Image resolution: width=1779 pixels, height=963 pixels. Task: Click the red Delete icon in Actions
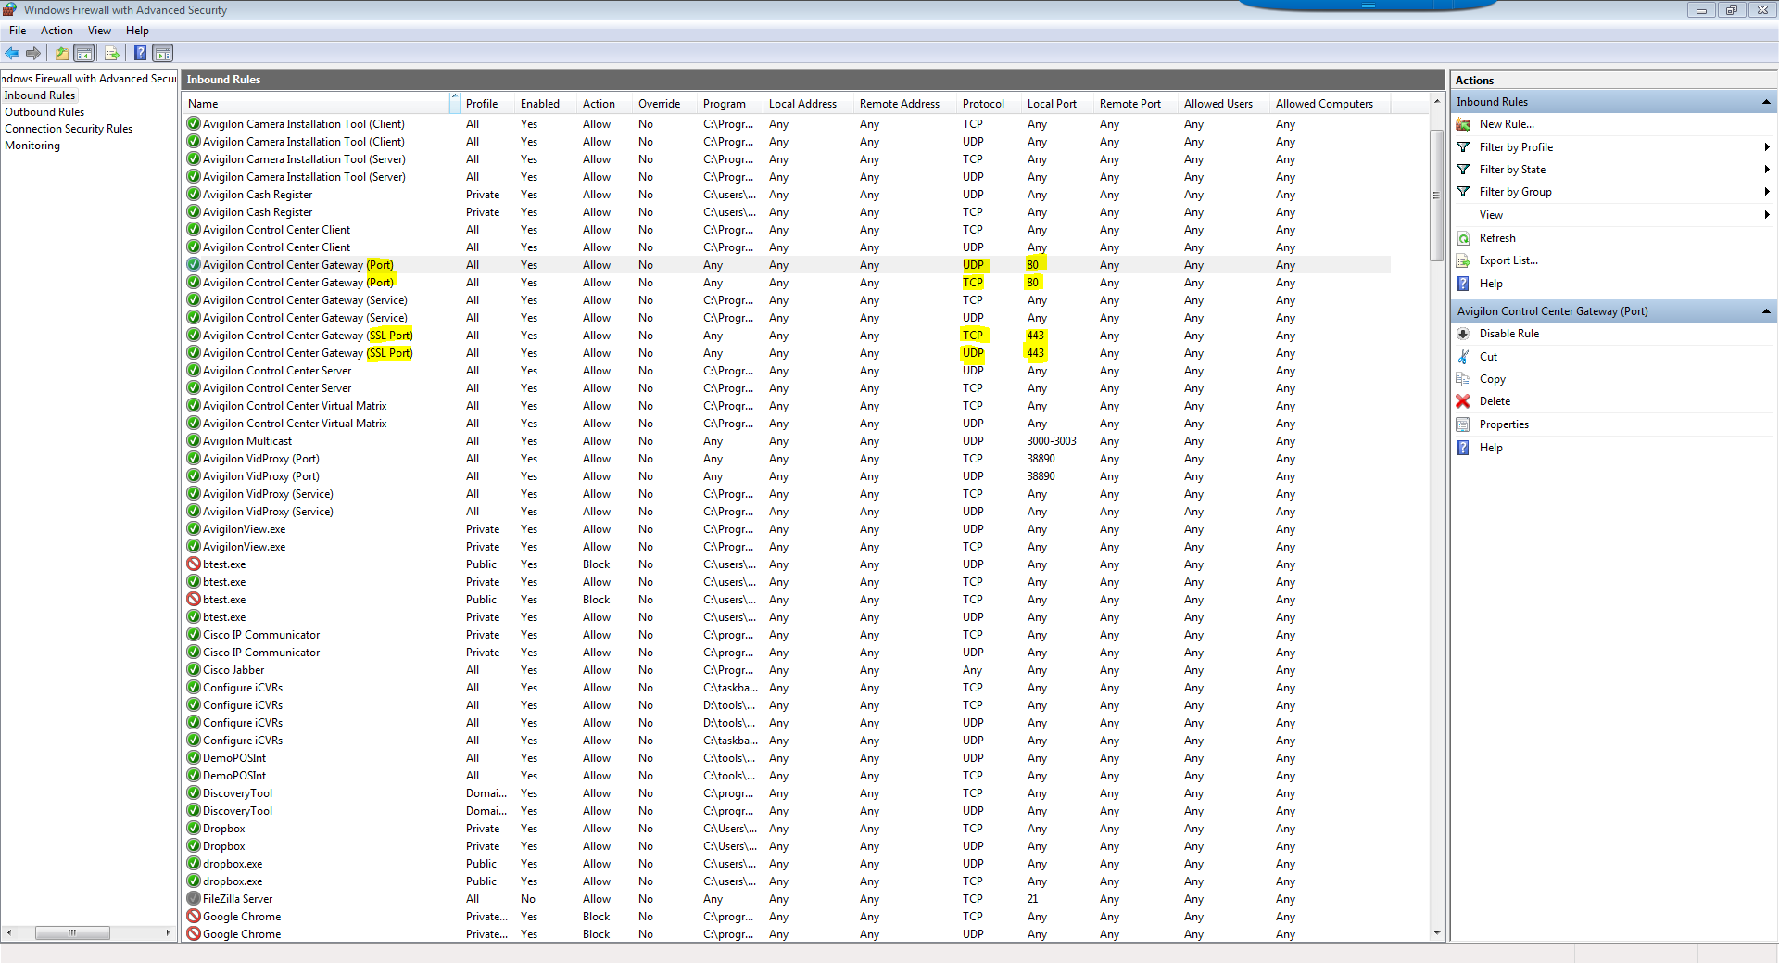(x=1463, y=401)
